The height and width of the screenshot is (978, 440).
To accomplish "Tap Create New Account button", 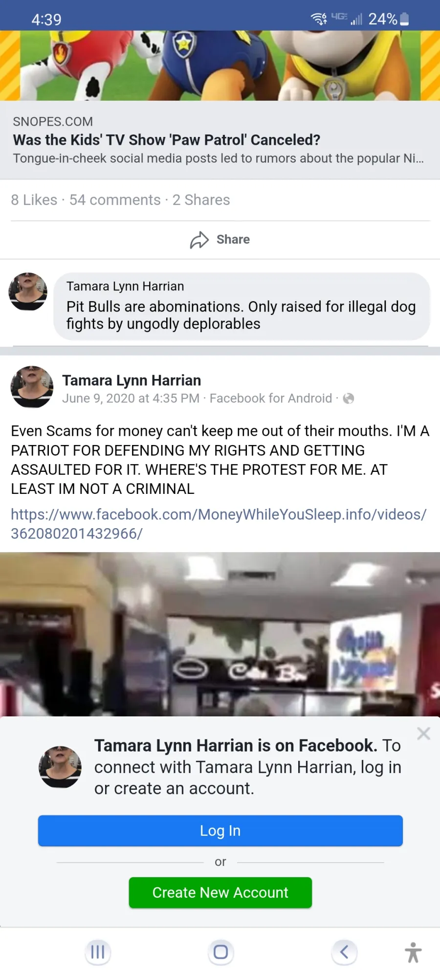I will click(x=220, y=892).
